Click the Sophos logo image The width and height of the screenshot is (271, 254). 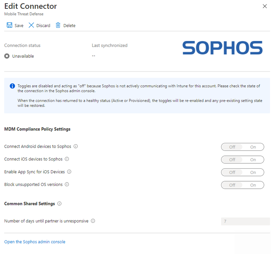click(222, 48)
